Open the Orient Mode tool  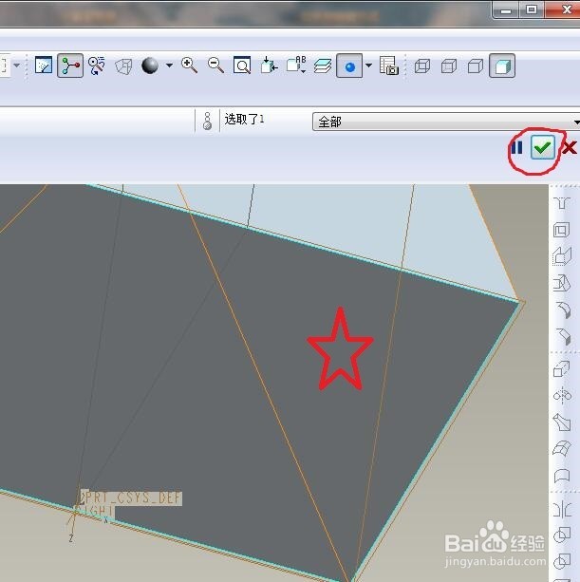tap(97, 66)
